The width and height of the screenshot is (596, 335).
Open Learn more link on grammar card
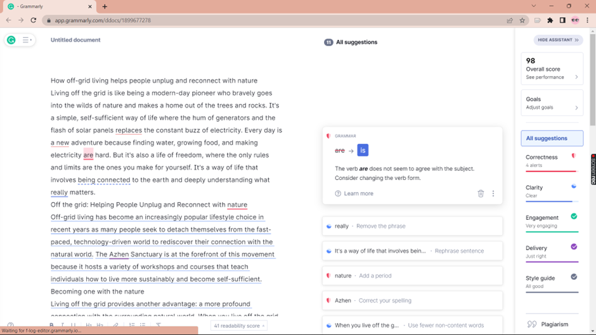tap(358, 193)
